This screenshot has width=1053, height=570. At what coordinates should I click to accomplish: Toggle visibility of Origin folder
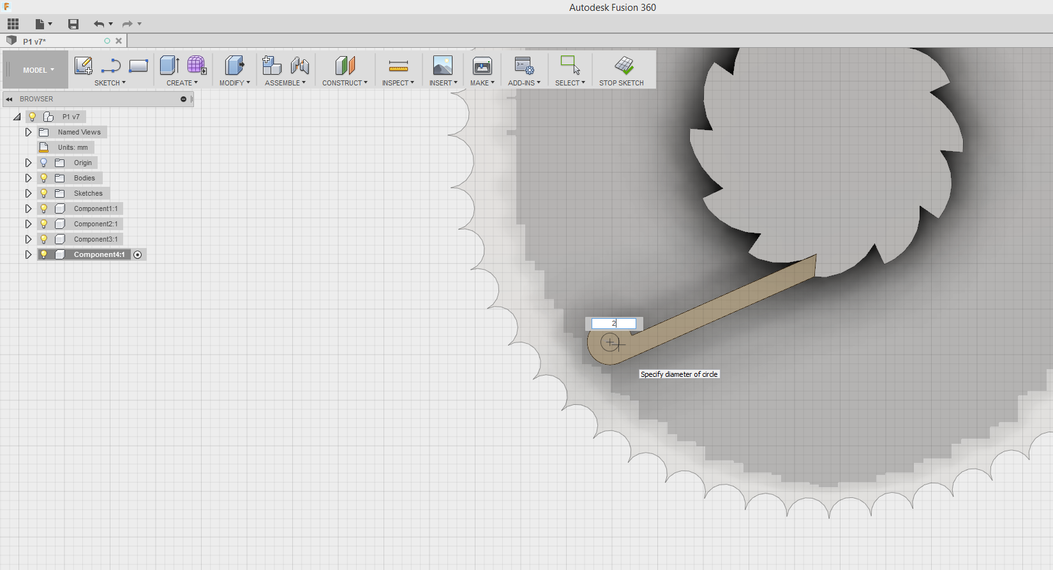point(43,163)
